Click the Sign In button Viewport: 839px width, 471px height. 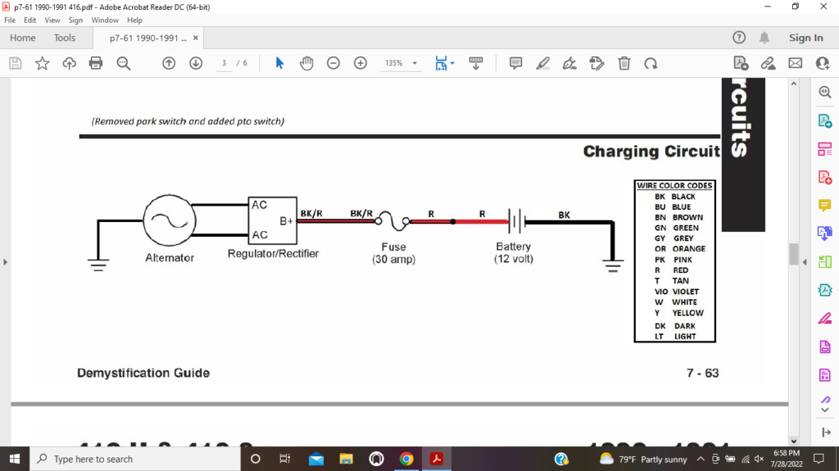pyautogui.click(x=805, y=38)
